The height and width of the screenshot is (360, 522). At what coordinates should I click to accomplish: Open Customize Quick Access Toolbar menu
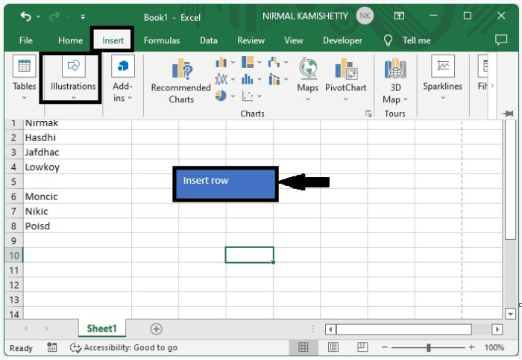point(83,16)
